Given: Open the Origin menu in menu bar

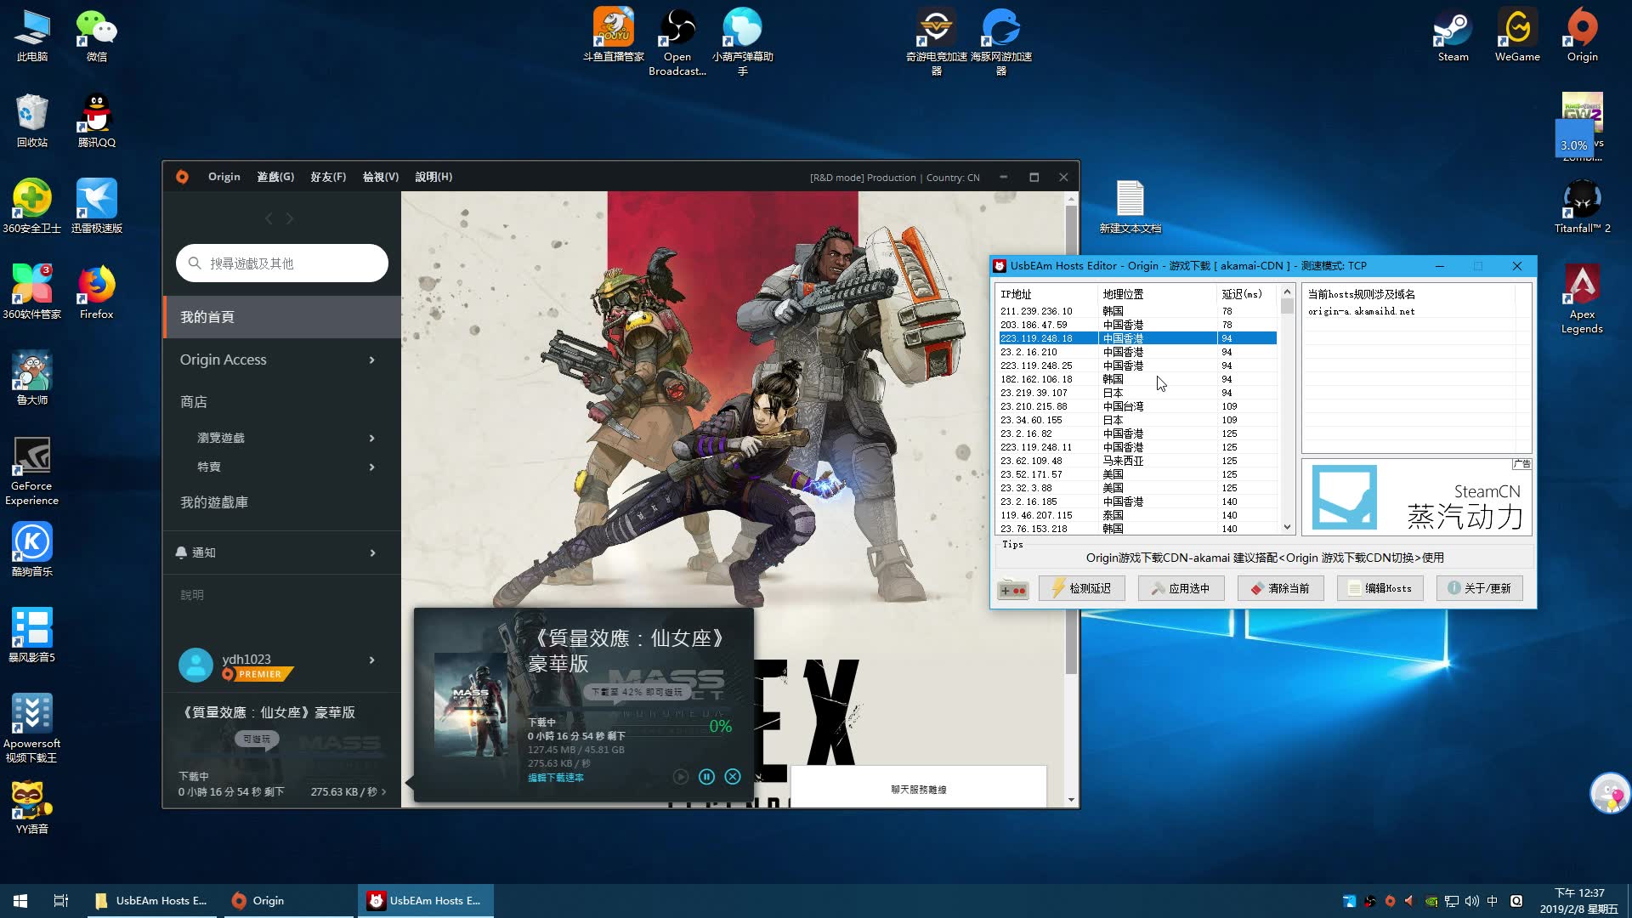Looking at the screenshot, I should pos(224,177).
